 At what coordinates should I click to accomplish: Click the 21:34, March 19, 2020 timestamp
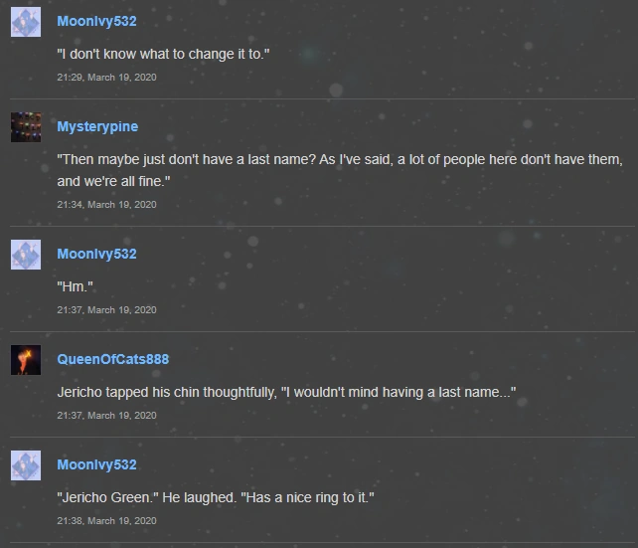tap(106, 204)
